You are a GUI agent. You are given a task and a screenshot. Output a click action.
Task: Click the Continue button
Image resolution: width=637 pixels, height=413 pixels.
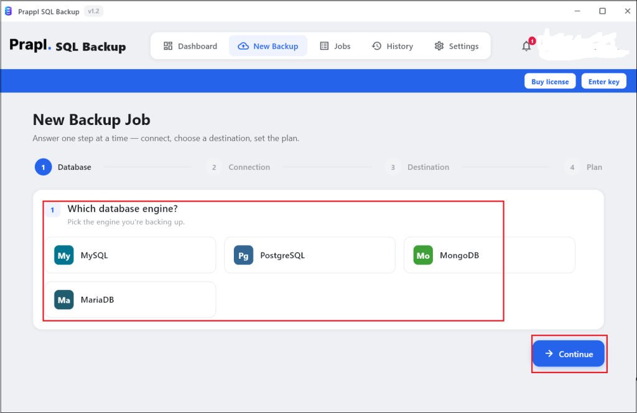(x=569, y=354)
